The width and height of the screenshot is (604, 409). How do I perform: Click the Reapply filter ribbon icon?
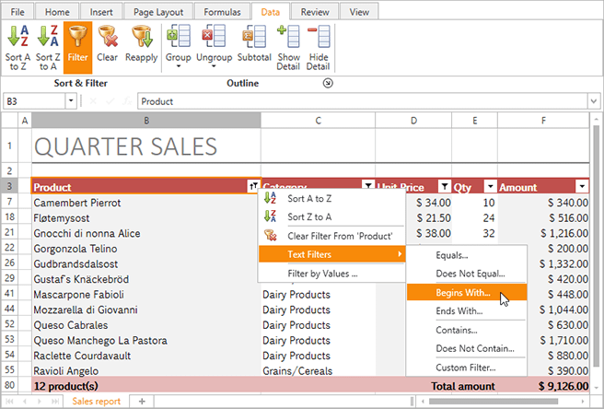(142, 43)
